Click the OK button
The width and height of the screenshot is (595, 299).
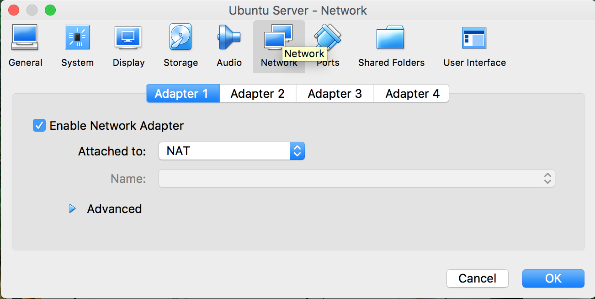click(x=553, y=278)
